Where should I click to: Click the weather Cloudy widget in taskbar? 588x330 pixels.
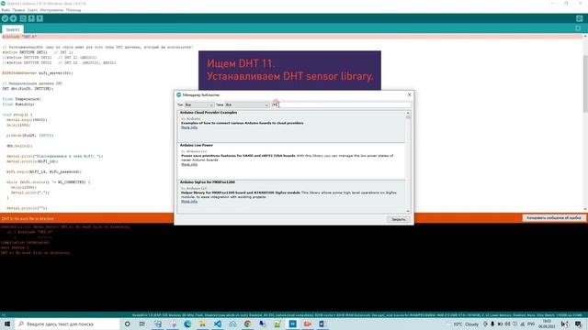pos(466,324)
